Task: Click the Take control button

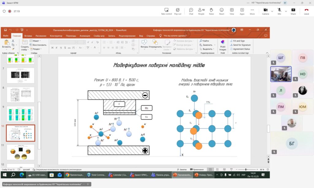Action: [167, 11]
